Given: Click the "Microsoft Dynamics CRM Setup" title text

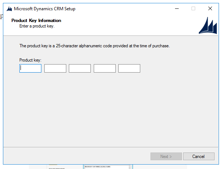Looking at the screenshot, I should coord(45,8).
